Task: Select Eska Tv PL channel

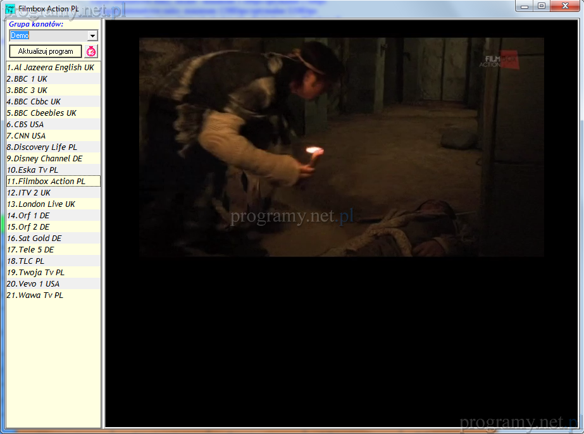Action: pyautogui.click(x=32, y=170)
